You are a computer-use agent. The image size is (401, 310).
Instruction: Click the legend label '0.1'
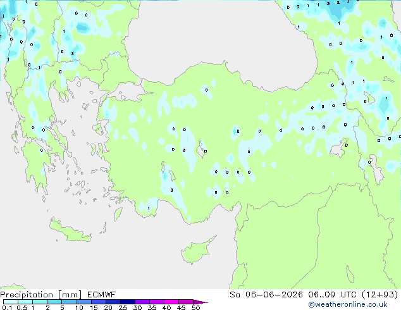(7, 307)
